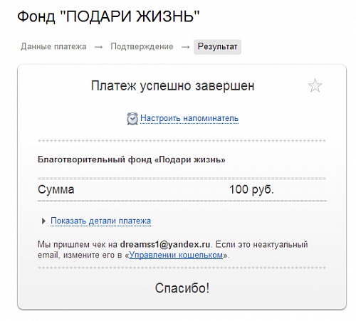
Task: Click the Фонд "ПОДАРИ ЖИЗНЬ" page title
Action: 108,16
